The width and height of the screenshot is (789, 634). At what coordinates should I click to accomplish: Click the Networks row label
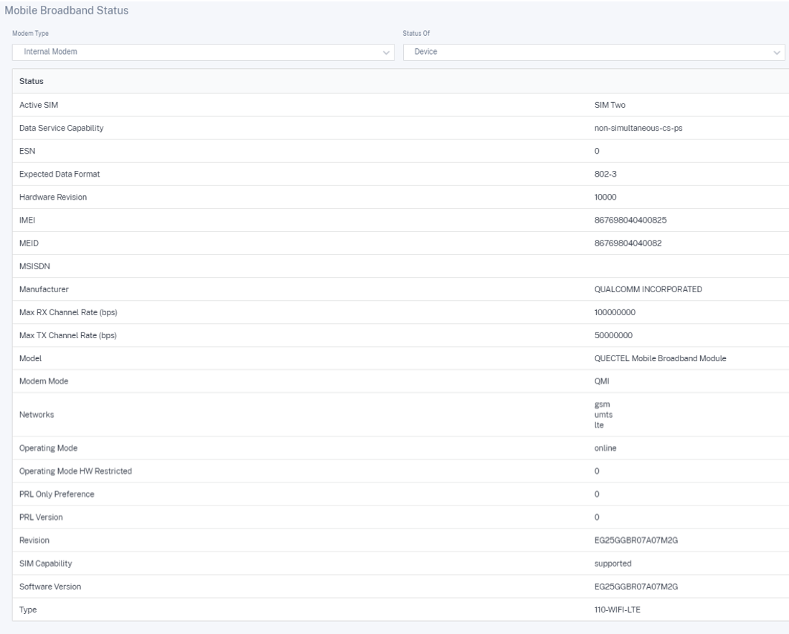point(37,414)
